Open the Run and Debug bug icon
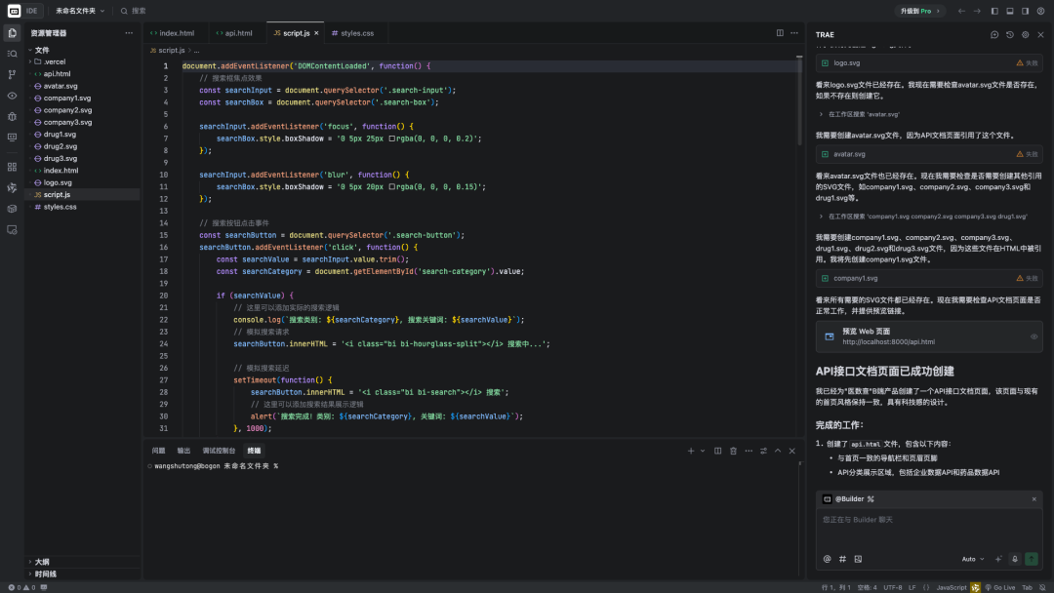Viewport: 1054px width, 593px height. (x=12, y=116)
